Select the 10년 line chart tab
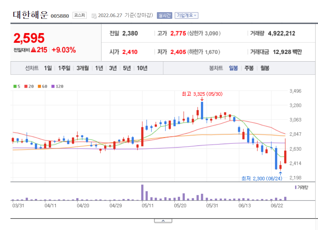318x230 pixels. 142,68
